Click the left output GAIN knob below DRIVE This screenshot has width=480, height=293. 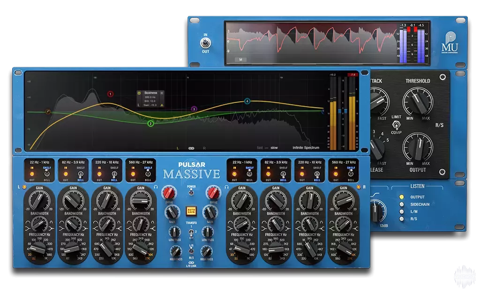(x=172, y=212)
